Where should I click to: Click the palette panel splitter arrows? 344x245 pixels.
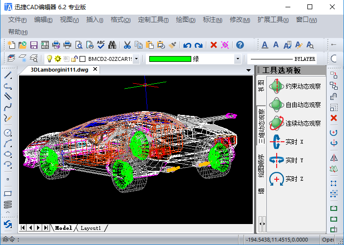click(x=262, y=224)
